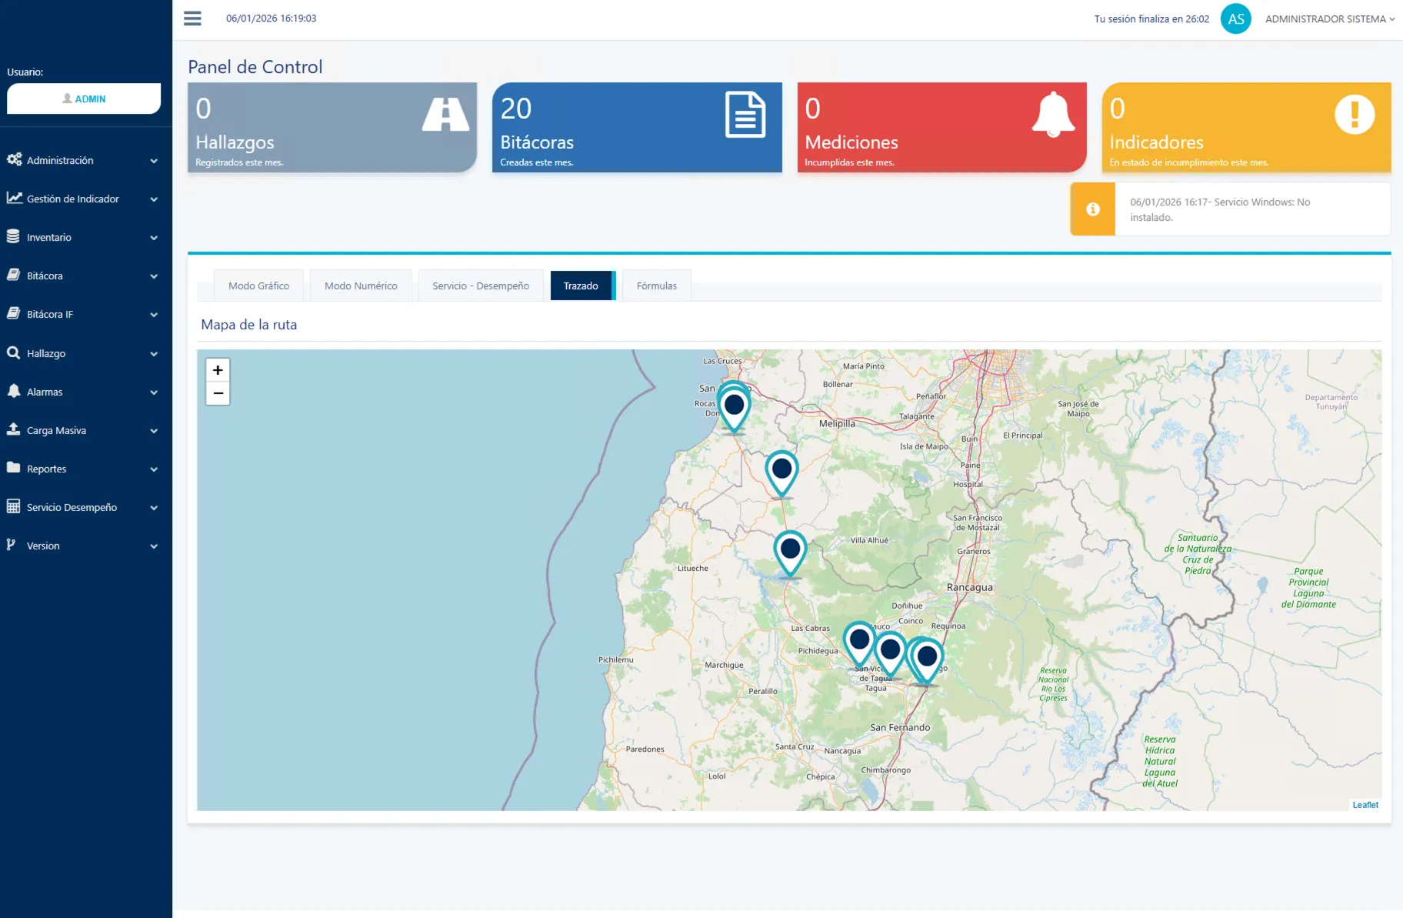Click the Servicio Desempeño table icon
1403x918 pixels.
click(x=13, y=506)
